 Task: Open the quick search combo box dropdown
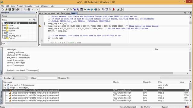tap(65, 10)
